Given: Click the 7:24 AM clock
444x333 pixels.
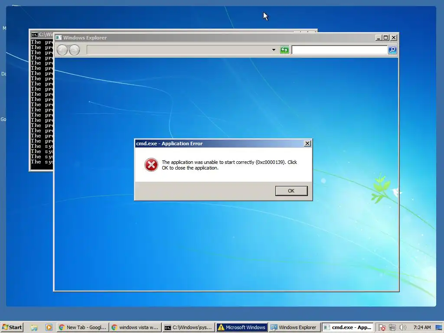Looking at the screenshot, I should 422,327.
